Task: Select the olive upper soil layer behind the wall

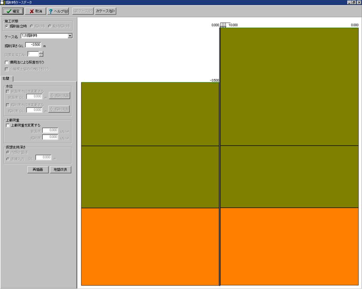Action: click(289, 86)
